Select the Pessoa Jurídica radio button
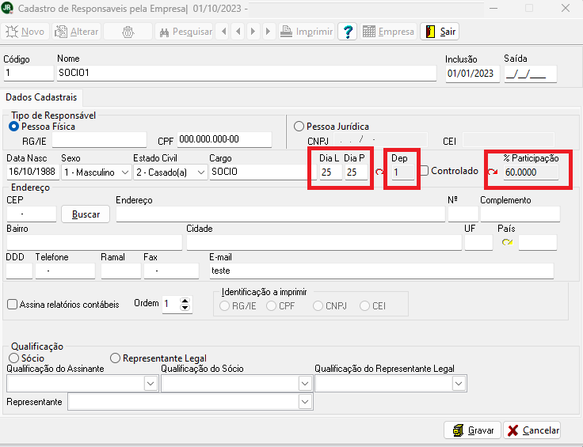 (299, 126)
